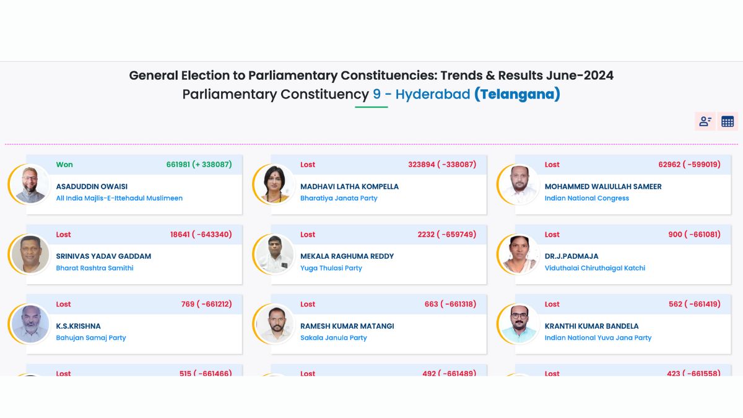Click Mohammed Waliullah Sameer's photo
Image resolution: width=743 pixels, height=418 pixels.
point(519,185)
